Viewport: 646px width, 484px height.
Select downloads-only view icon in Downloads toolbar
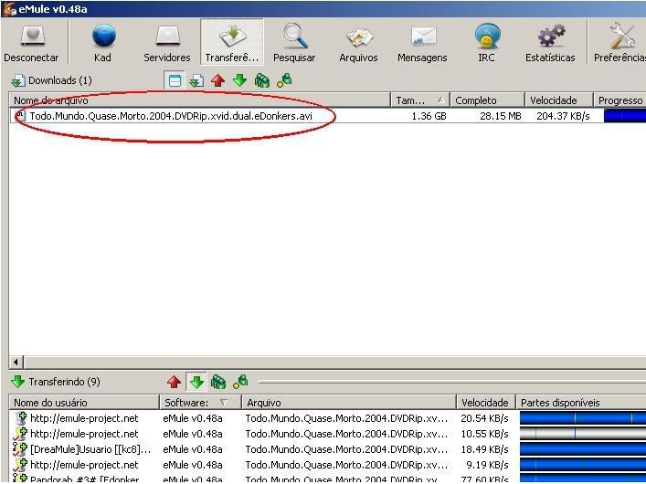pos(196,80)
